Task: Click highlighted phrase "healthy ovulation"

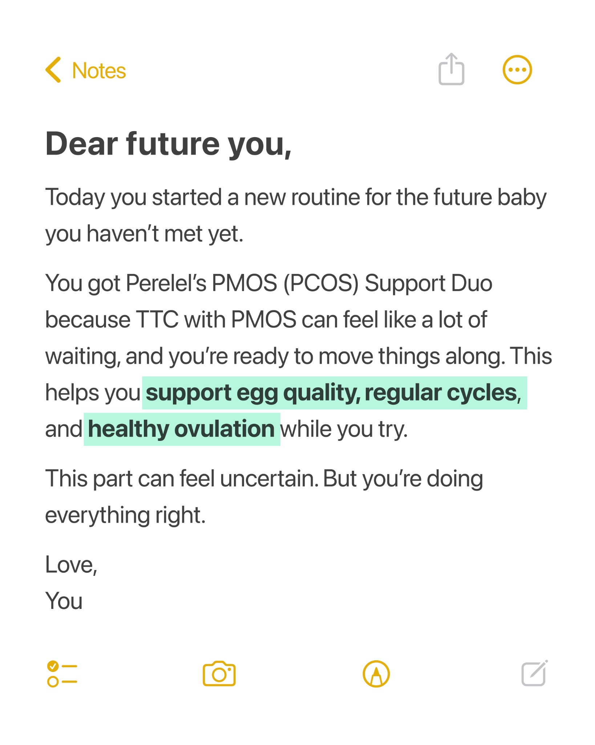Action: [x=181, y=429]
